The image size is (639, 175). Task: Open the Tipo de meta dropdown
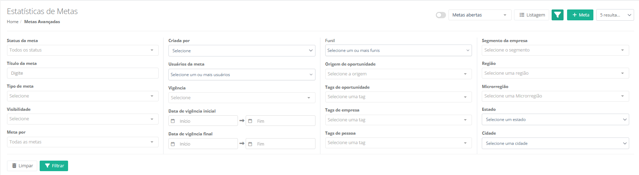[82, 96]
